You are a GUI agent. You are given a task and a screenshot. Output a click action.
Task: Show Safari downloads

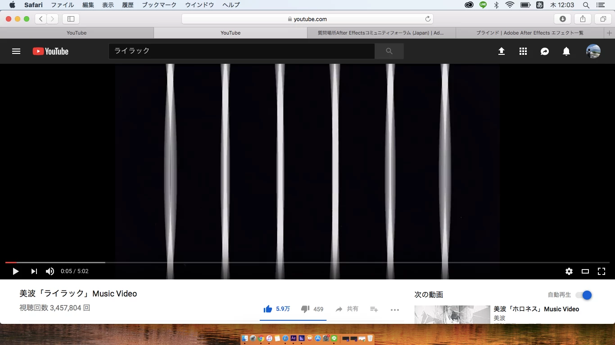pos(562,19)
